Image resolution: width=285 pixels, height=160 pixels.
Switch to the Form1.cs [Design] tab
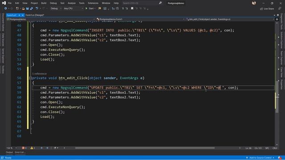click(x=35, y=15)
